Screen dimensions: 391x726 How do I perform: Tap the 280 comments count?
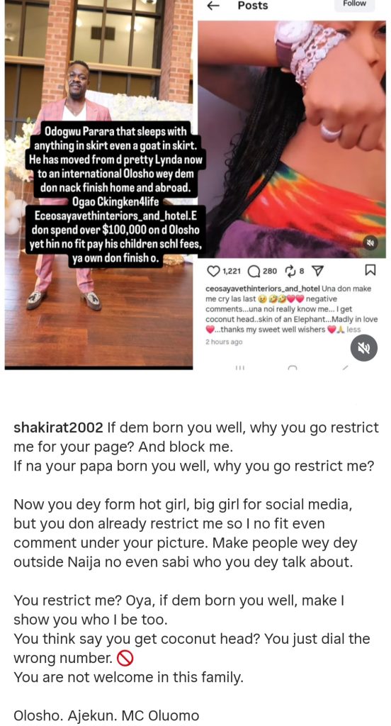pyautogui.click(x=270, y=272)
